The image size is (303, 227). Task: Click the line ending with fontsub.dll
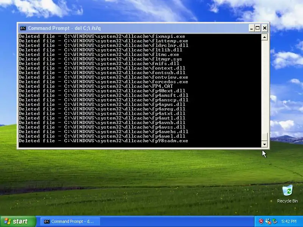102,73
